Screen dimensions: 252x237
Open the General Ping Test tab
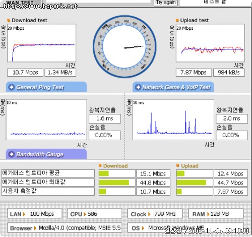(x=46, y=87)
